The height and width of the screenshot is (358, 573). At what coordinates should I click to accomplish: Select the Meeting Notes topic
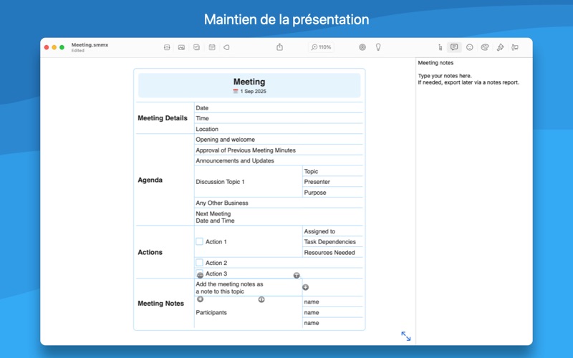pyautogui.click(x=160, y=303)
